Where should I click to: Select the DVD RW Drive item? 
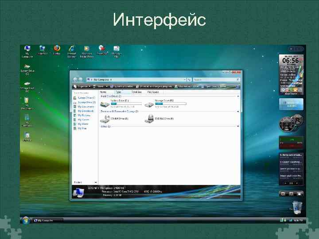(x=159, y=119)
